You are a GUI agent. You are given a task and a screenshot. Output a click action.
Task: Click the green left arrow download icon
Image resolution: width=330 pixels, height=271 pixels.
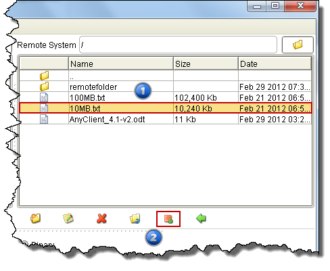click(x=201, y=218)
